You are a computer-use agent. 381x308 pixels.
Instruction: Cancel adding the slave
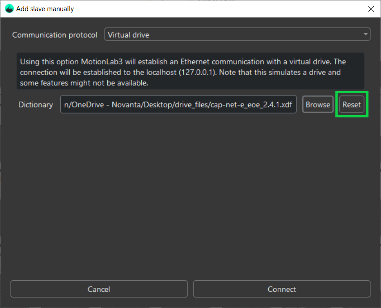coord(99,289)
